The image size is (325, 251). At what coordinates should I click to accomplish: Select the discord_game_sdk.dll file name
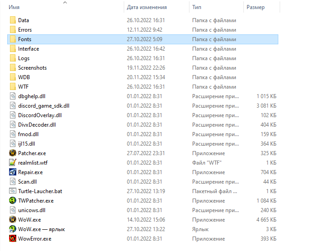pyautogui.click(x=44, y=106)
